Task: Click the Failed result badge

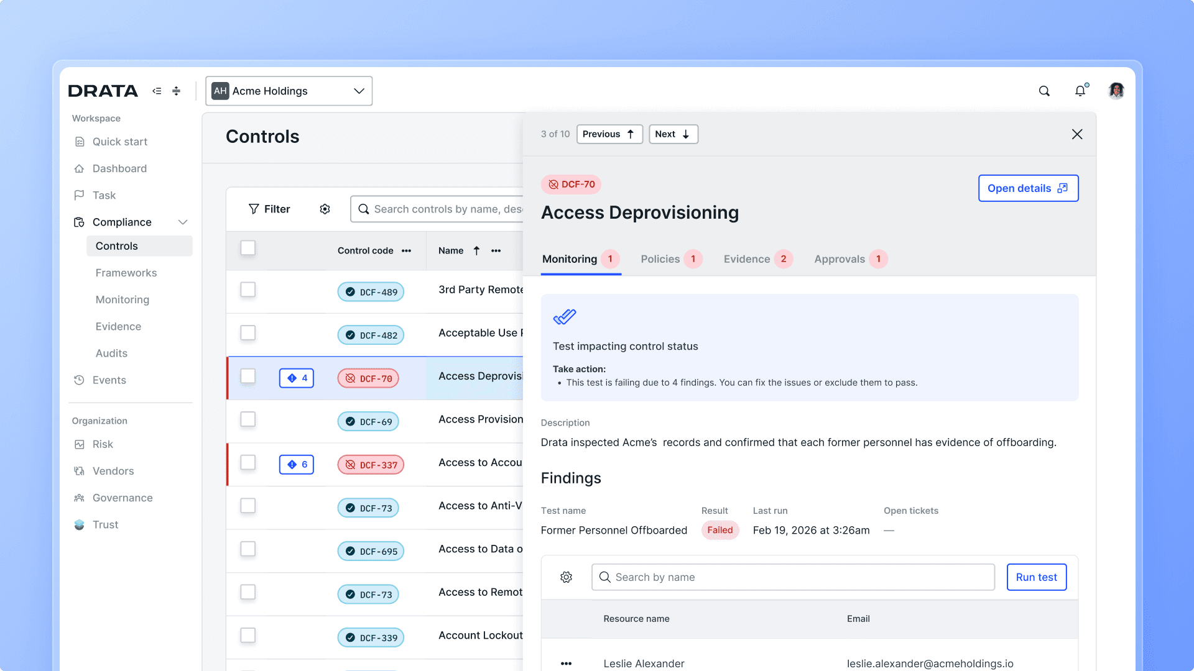Action: [720, 530]
